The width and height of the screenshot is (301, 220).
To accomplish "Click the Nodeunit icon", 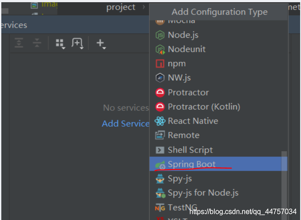I will click(160, 50).
